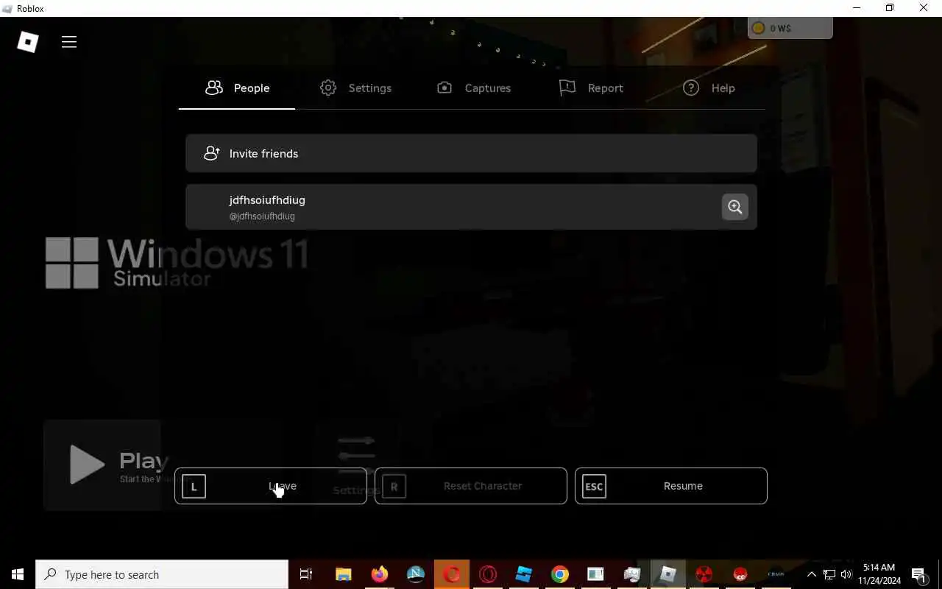
Task: Open Netscape icon in taskbar
Action: click(416, 574)
